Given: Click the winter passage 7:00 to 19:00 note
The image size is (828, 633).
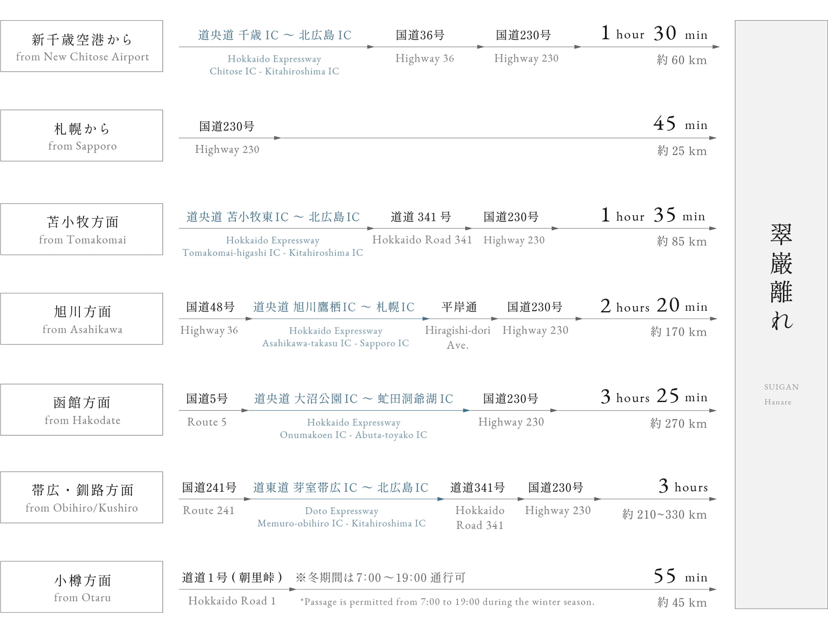Looking at the screenshot, I should [x=447, y=602].
